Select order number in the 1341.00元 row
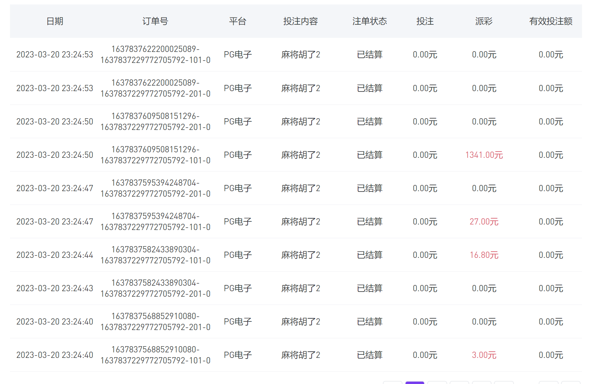Image resolution: width=592 pixels, height=384 pixels. (x=155, y=155)
